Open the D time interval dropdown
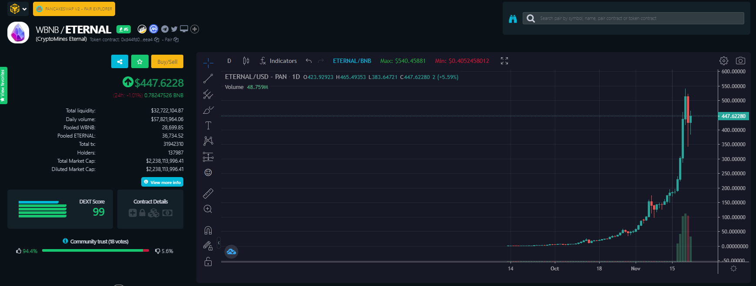The width and height of the screenshot is (756, 286). click(x=229, y=61)
